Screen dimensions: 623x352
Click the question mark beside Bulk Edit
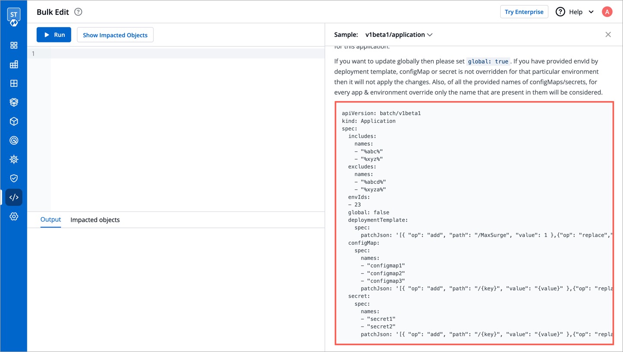point(78,12)
